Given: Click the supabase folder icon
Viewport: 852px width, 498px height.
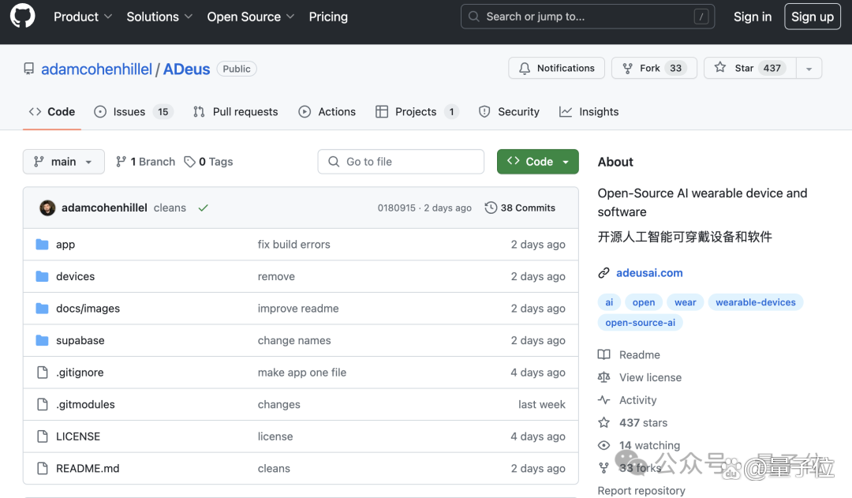Looking at the screenshot, I should pos(42,340).
